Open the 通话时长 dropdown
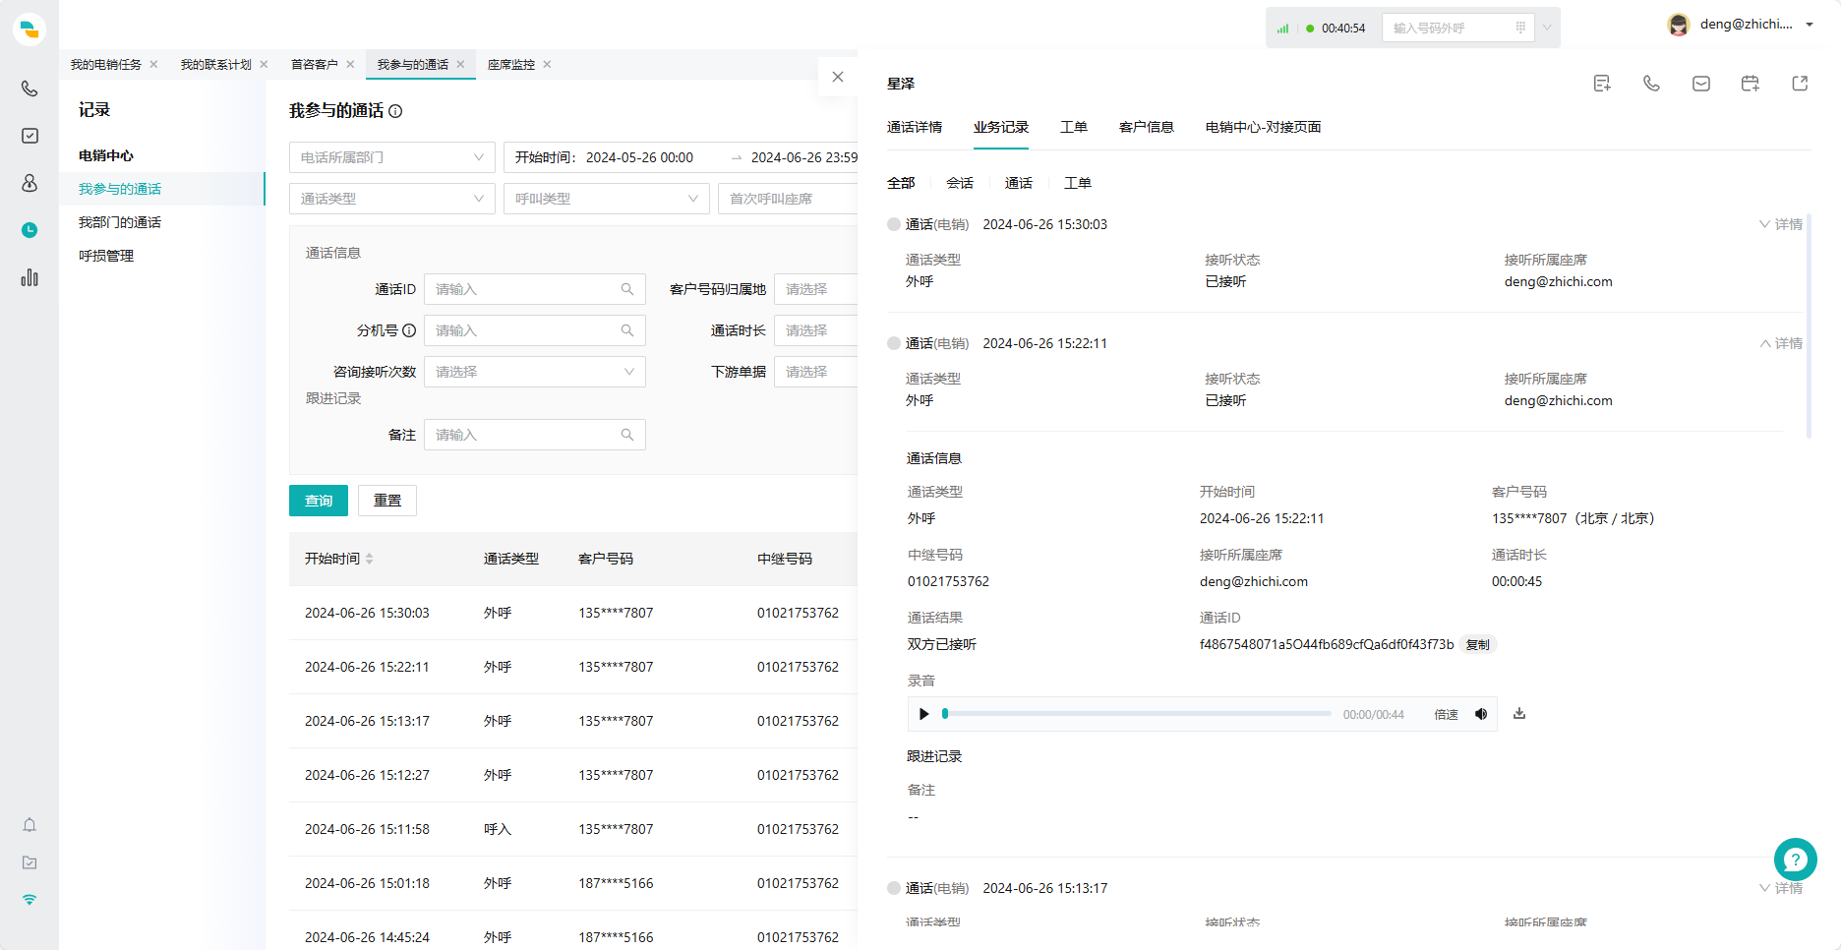This screenshot has height=950, width=1841. (816, 330)
